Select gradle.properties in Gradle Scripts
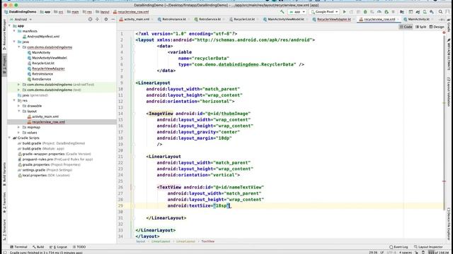453x254 pixels. pos(36,164)
